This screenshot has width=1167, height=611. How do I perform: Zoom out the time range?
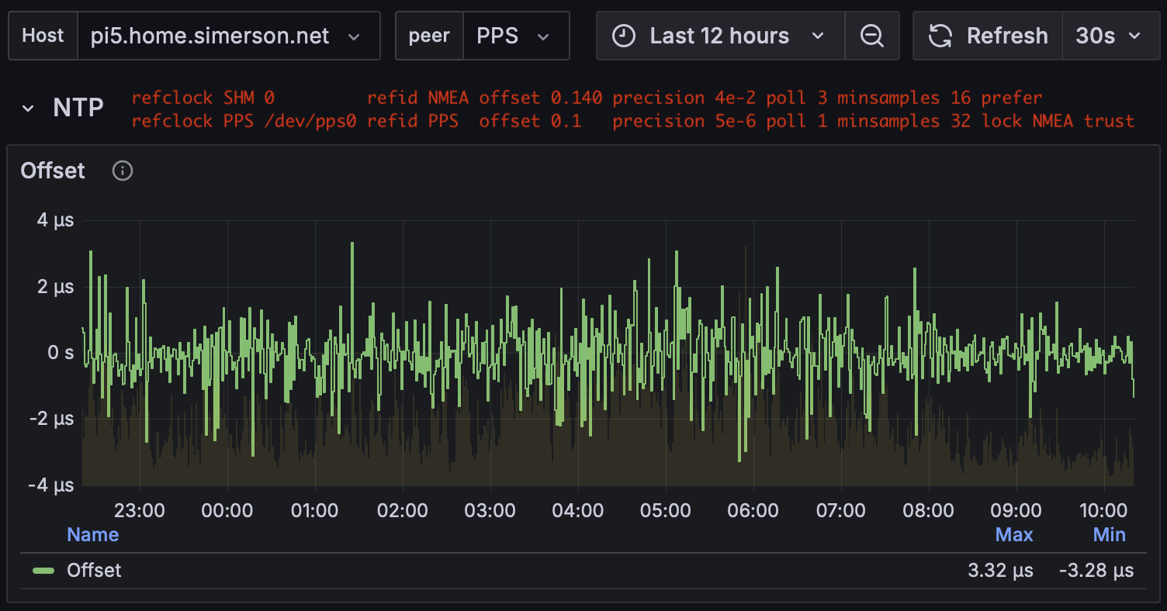[872, 36]
